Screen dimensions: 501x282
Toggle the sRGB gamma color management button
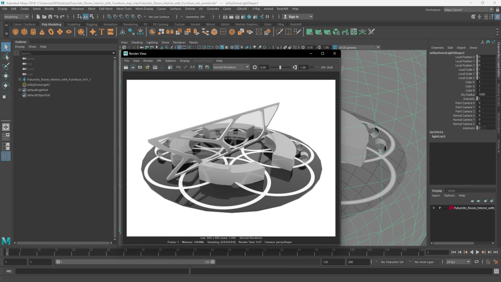pos(335,48)
